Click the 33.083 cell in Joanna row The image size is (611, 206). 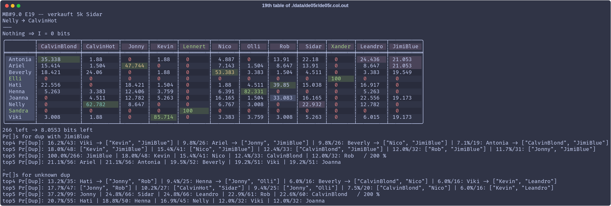click(283, 98)
